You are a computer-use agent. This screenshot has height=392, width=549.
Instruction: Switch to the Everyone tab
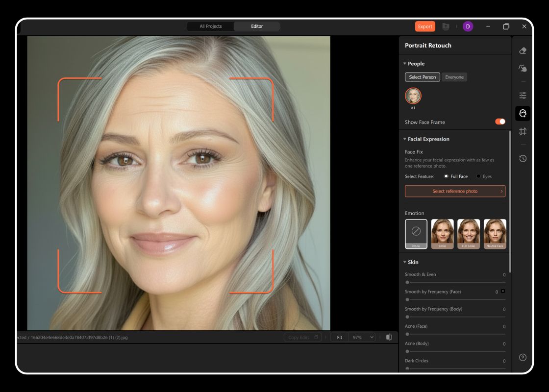[454, 77]
